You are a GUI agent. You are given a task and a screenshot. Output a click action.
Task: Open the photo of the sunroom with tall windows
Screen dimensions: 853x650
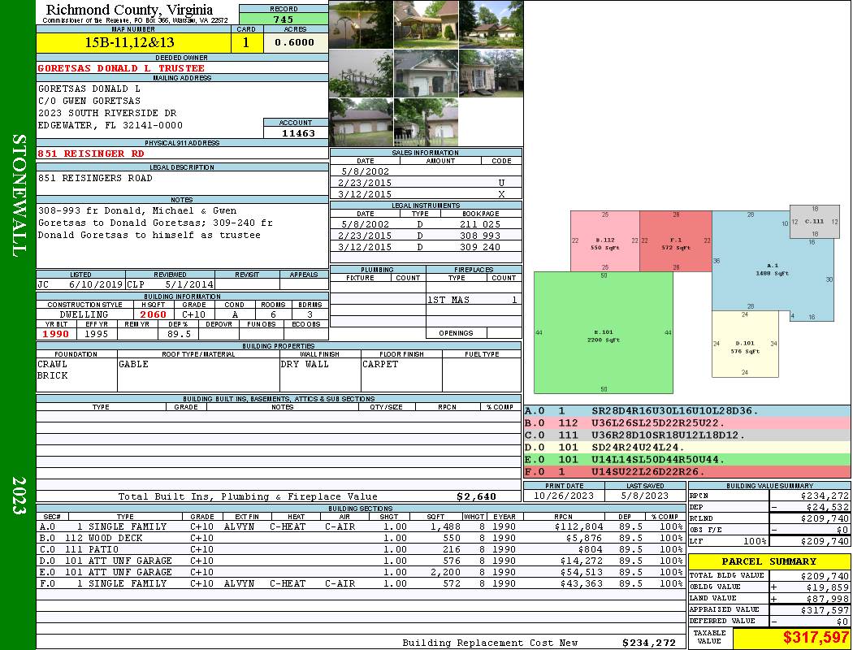point(491,73)
